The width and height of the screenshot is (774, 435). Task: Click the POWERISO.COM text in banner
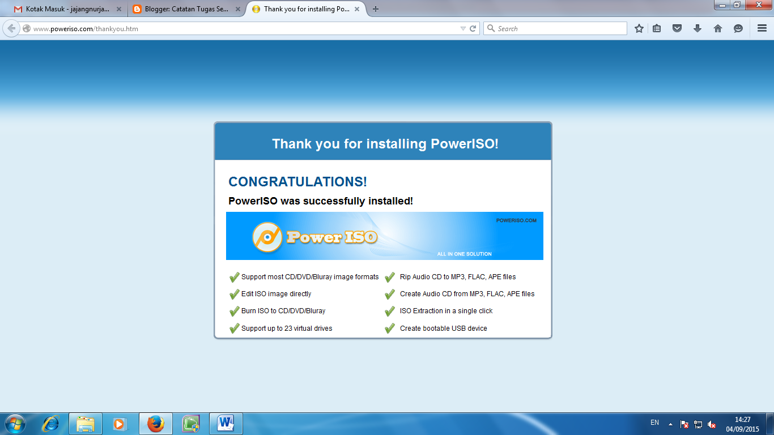click(x=516, y=220)
